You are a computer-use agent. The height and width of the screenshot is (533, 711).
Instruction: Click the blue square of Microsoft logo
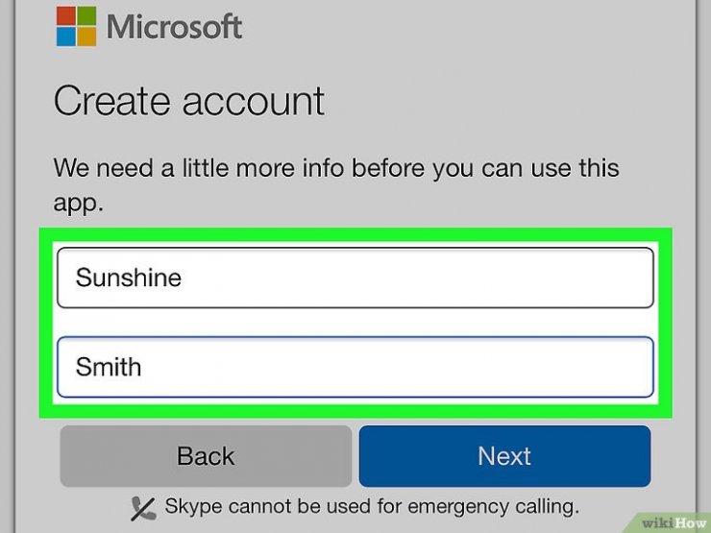click(65, 36)
